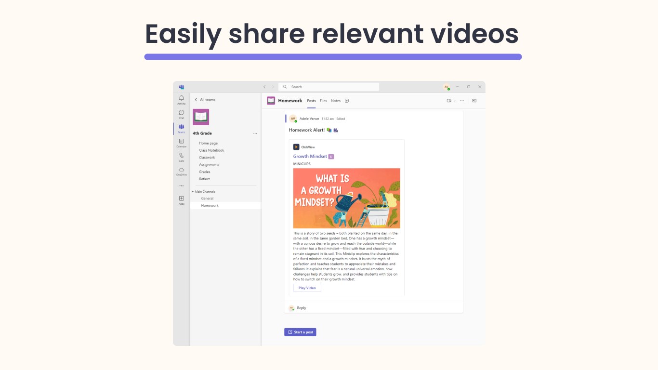Click the Search box in the title bar
658x370 pixels.
[329, 87]
